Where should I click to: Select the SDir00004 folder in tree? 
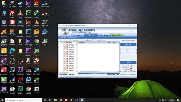point(71,49)
